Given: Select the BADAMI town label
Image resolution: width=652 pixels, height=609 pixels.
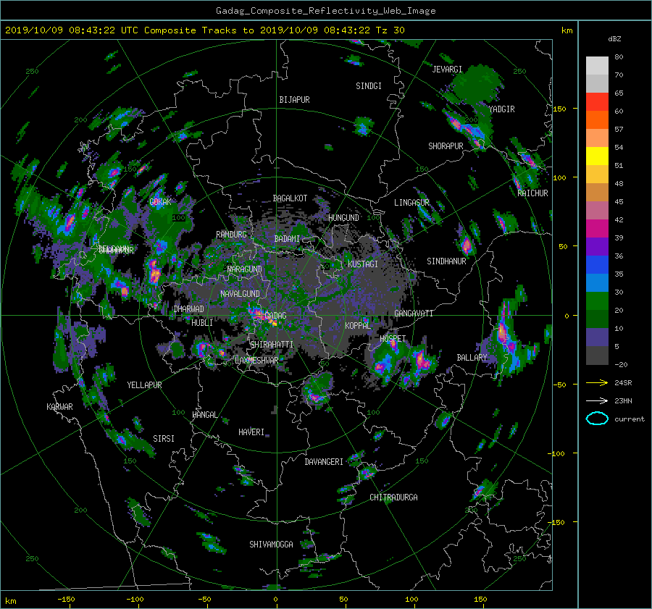Looking at the screenshot, I should pos(287,239).
